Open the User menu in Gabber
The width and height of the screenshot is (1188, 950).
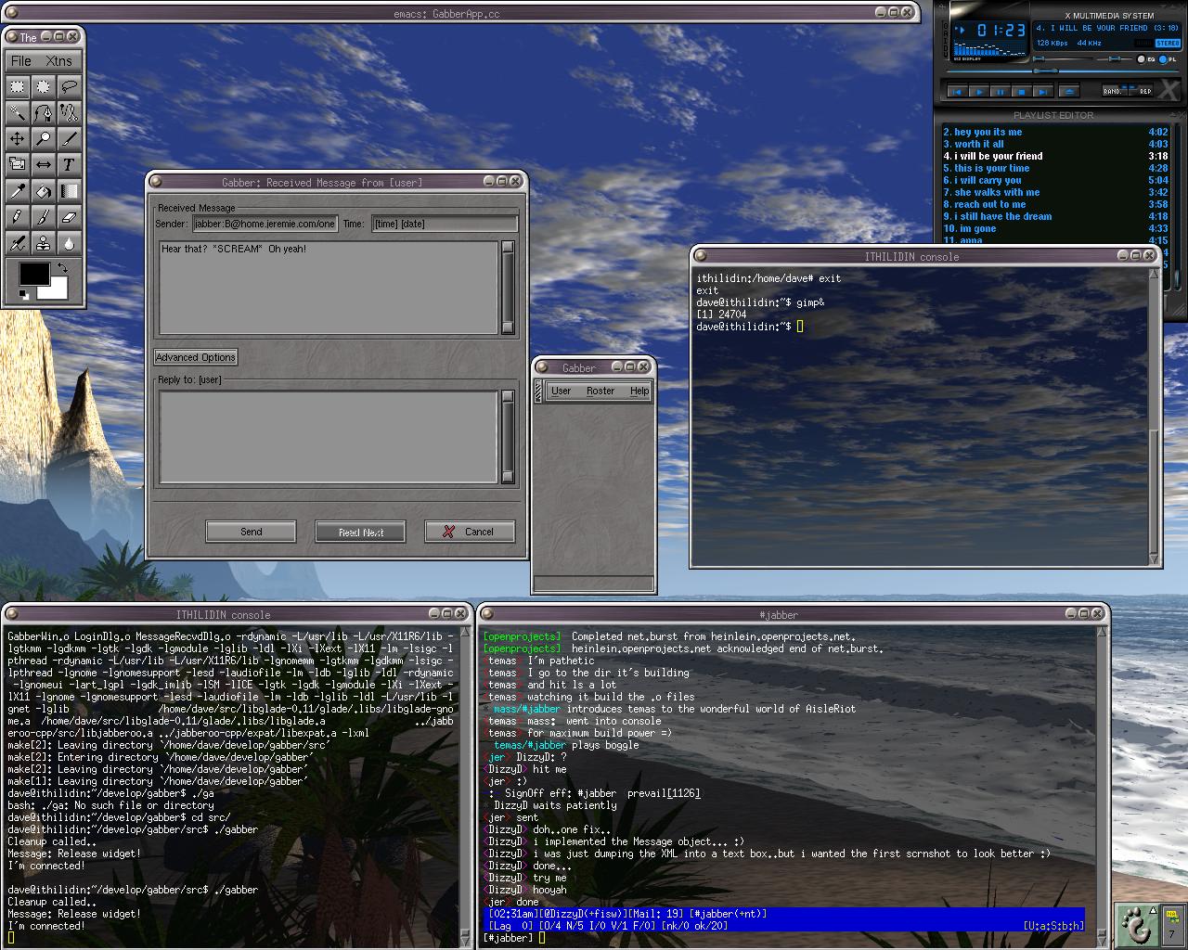point(561,391)
